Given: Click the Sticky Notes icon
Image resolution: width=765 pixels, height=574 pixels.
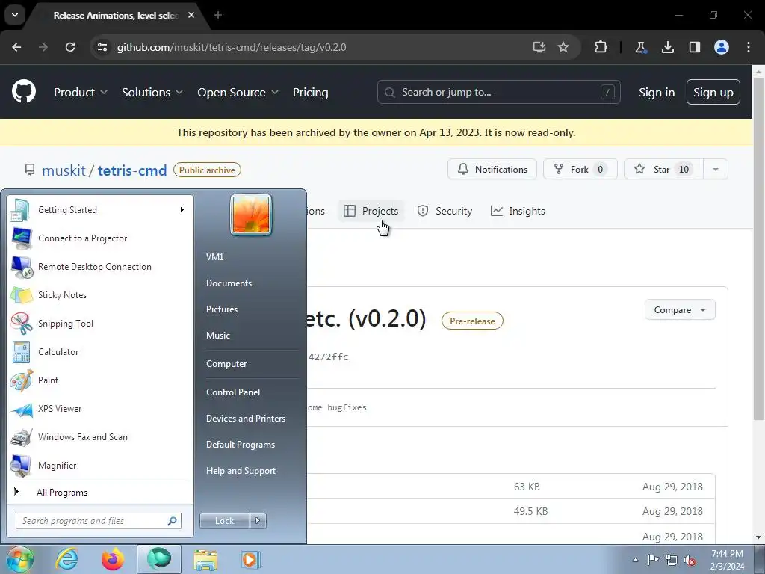Looking at the screenshot, I should 22,294.
